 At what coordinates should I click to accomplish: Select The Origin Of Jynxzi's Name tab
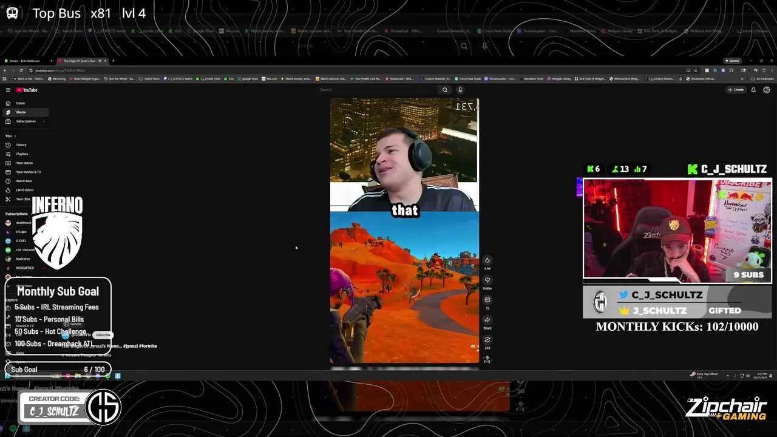(82, 61)
